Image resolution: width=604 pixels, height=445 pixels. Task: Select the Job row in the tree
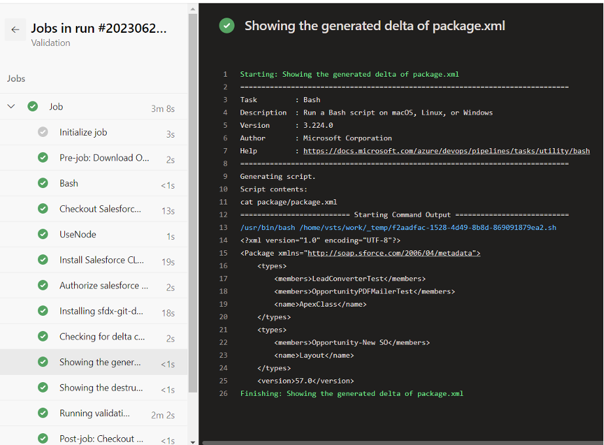(94, 106)
